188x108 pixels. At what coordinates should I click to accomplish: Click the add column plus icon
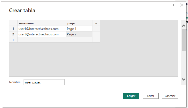[96, 23]
